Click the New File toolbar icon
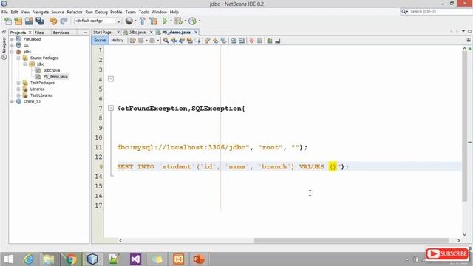This screenshot has height=266, width=473. tap(8, 21)
